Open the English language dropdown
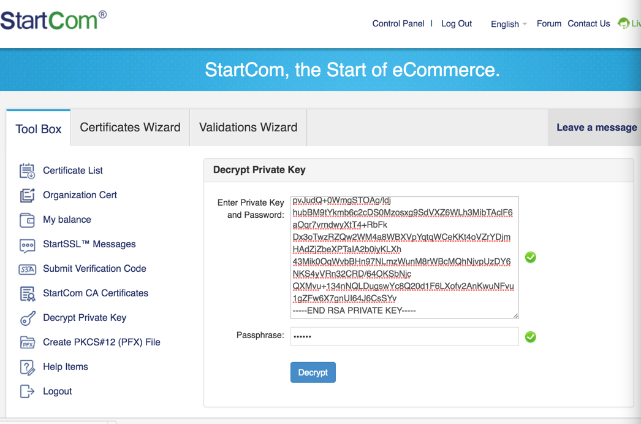641x424 pixels. point(509,24)
